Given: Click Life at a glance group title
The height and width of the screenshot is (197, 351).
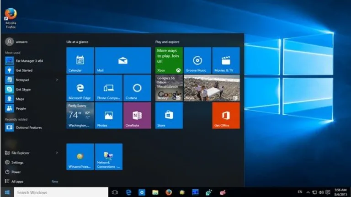Looking at the screenshot, I should [77, 42].
